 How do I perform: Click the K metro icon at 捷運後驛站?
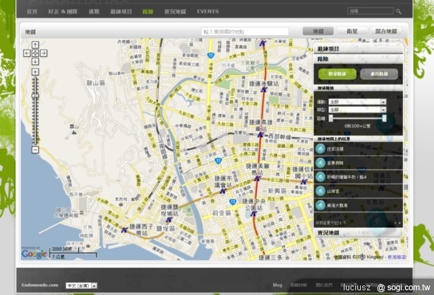coord(264,90)
